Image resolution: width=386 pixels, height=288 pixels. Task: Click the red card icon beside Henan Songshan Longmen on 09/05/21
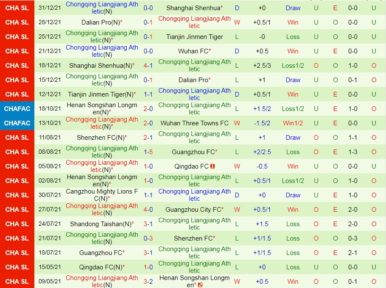pos(200,285)
